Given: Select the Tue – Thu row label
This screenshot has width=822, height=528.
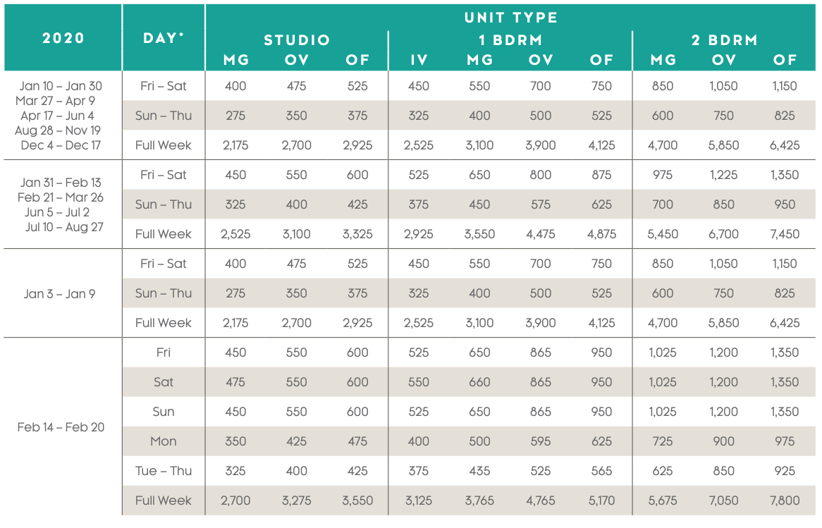Looking at the screenshot, I should click(x=163, y=471).
